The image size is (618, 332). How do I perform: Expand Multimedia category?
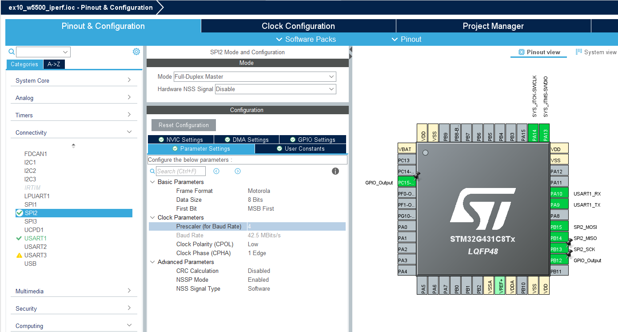point(74,291)
